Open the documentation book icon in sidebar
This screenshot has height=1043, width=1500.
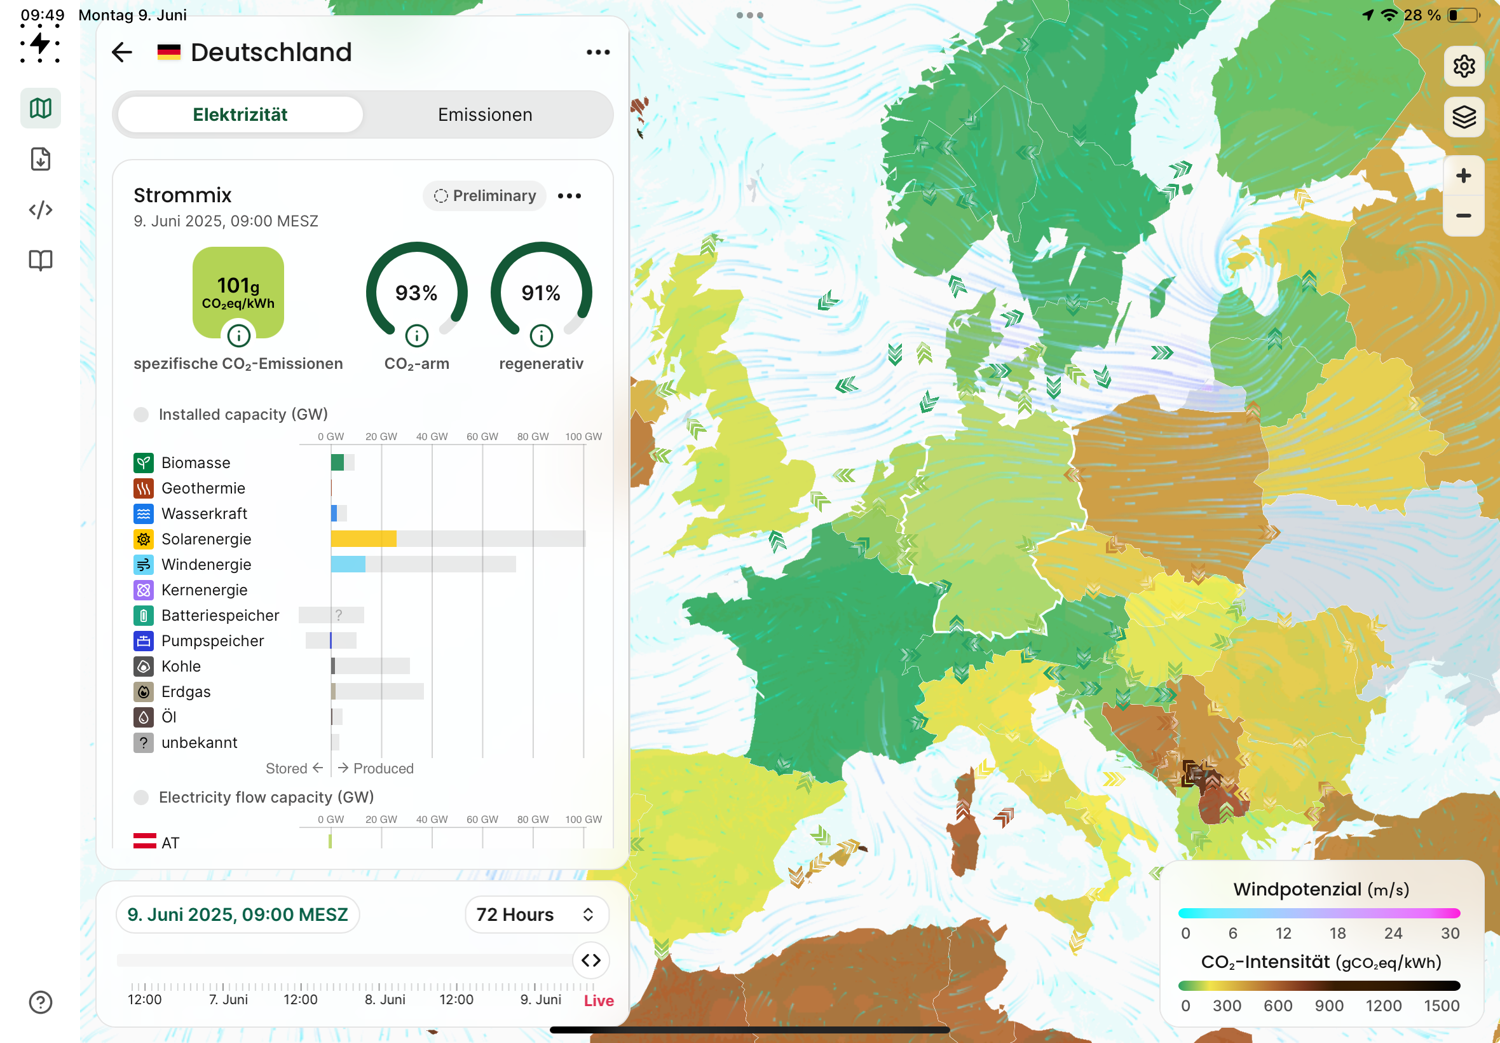(x=41, y=261)
